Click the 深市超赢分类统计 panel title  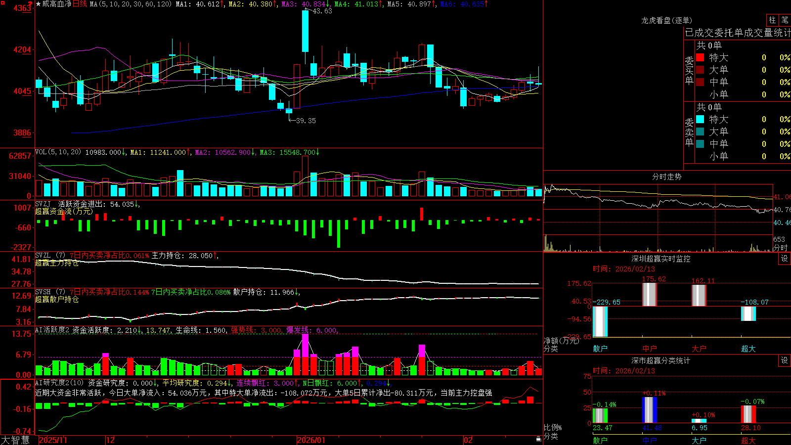click(661, 360)
